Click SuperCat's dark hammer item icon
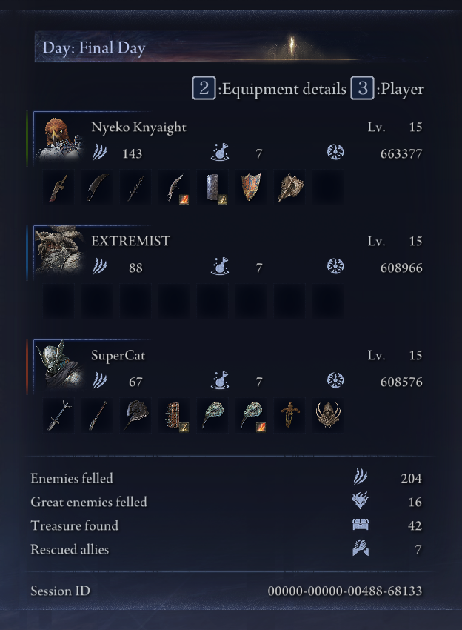Screen dimensions: 462x630 (135, 416)
